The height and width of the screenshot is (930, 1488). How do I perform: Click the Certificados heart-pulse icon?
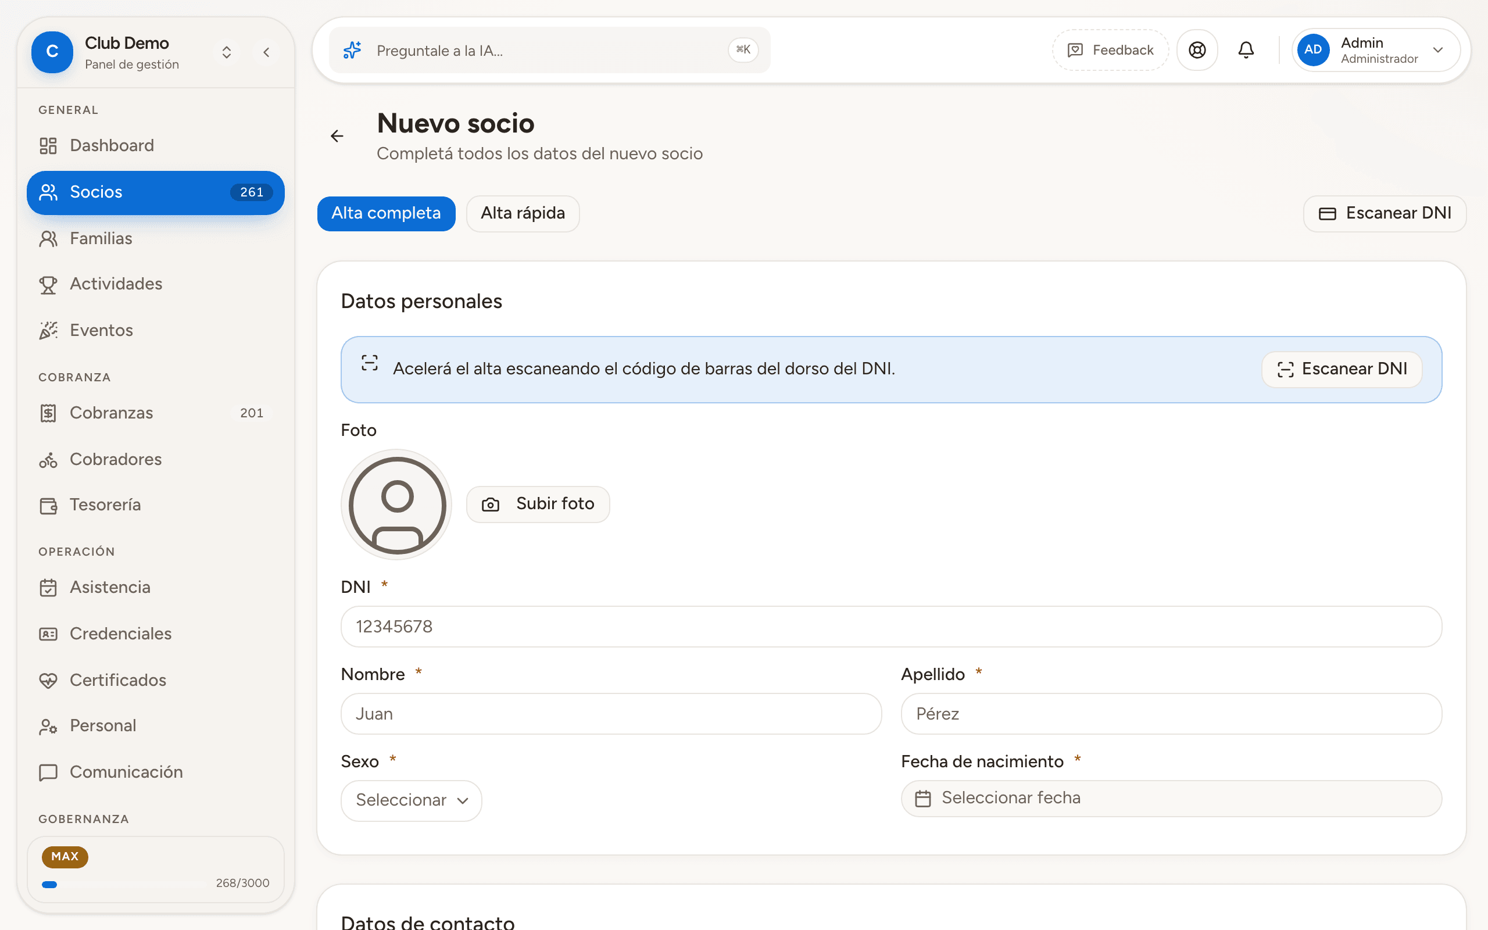[48, 680]
